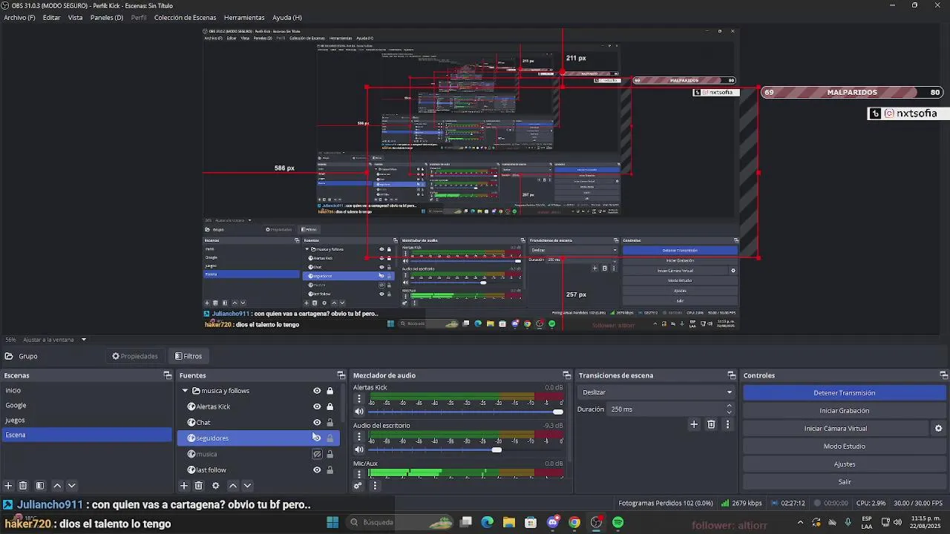
Task: Open Audio del escritorio options menu
Action: 359,437
